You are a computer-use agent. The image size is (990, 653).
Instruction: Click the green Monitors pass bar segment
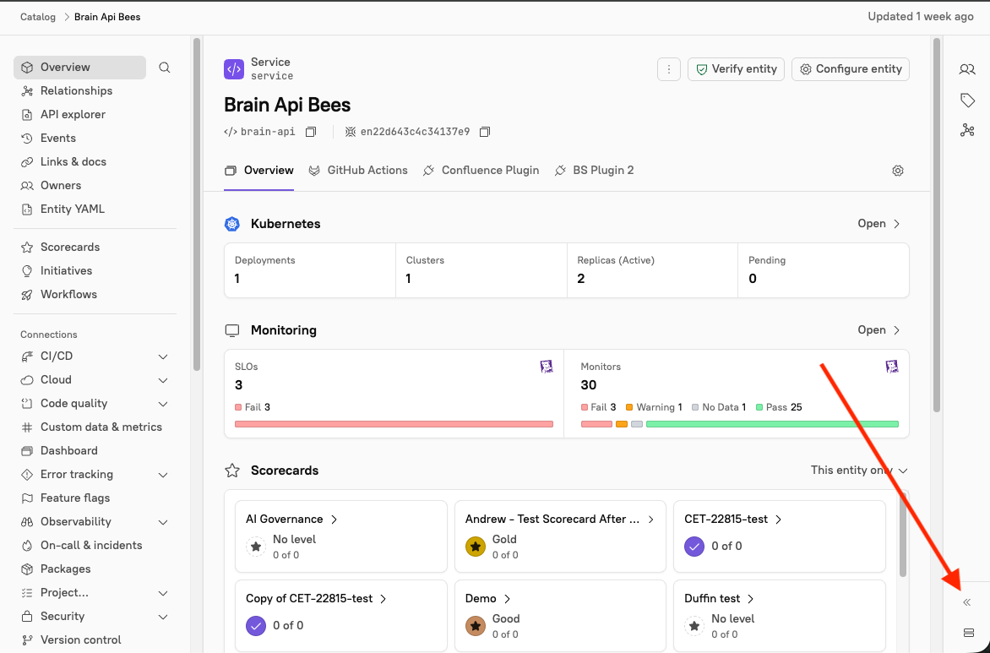[772, 424]
